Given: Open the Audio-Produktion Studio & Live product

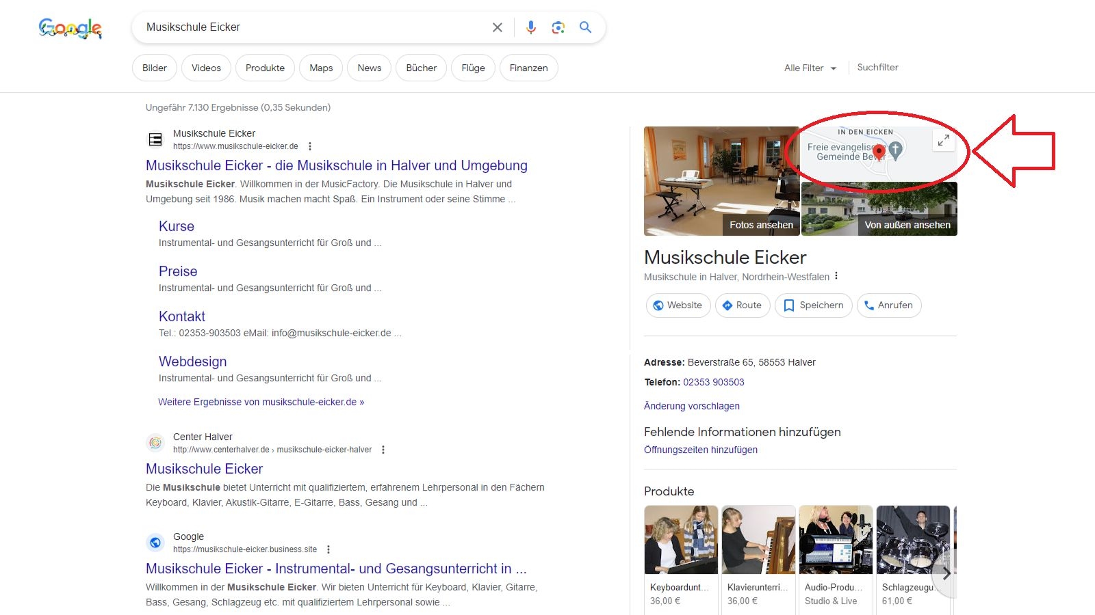Looking at the screenshot, I should (836, 559).
